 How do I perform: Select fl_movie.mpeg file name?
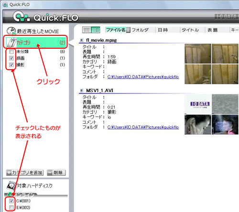coord(101,40)
